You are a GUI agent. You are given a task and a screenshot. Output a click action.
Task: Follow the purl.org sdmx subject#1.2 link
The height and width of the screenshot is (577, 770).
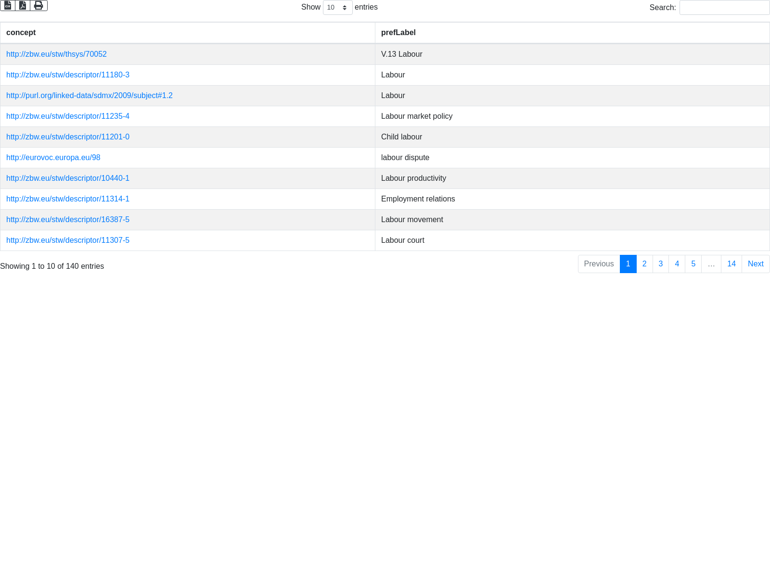[x=90, y=96]
